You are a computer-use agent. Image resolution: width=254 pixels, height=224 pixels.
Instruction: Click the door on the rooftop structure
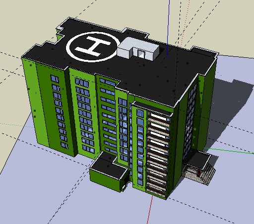(141, 54)
